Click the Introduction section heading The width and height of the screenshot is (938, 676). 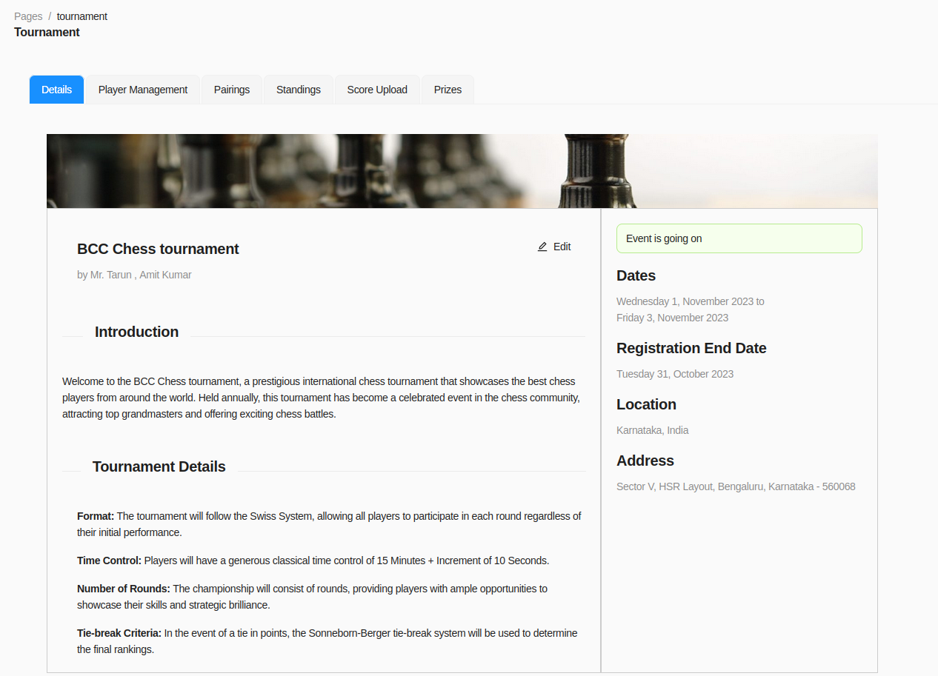click(x=136, y=332)
